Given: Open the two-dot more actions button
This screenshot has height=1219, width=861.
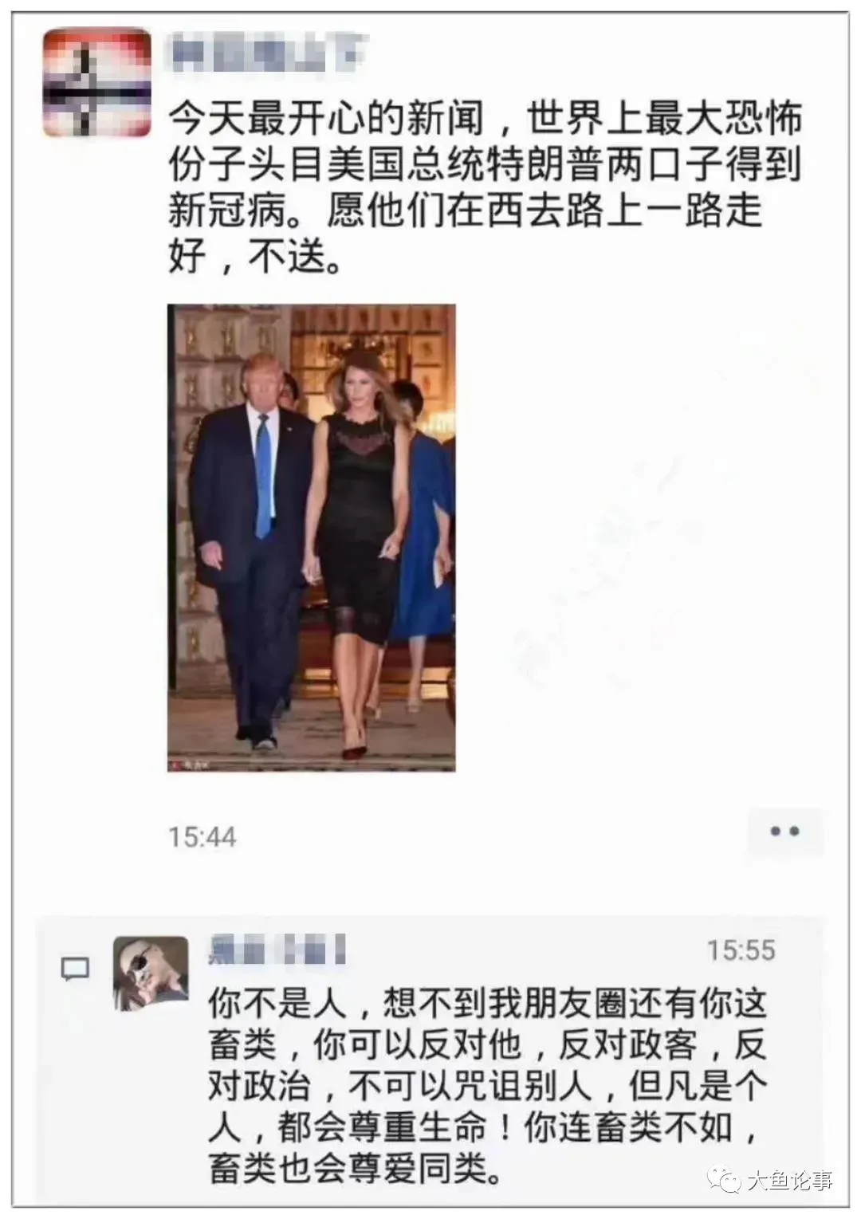Looking at the screenshot, I should coord(784,832).
